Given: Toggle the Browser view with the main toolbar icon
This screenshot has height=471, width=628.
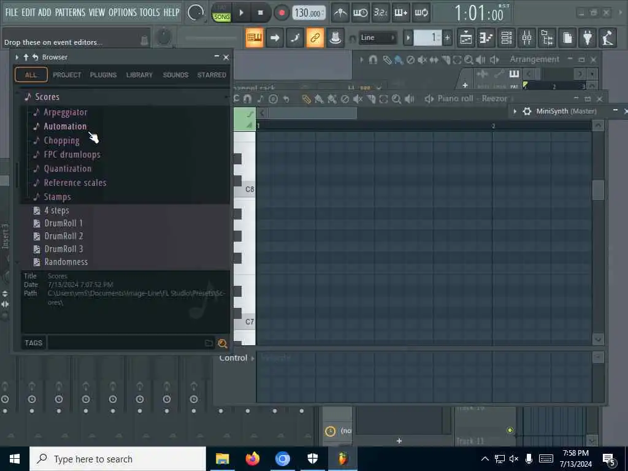Looking at the screenshot, I should (x=548, y=37).
